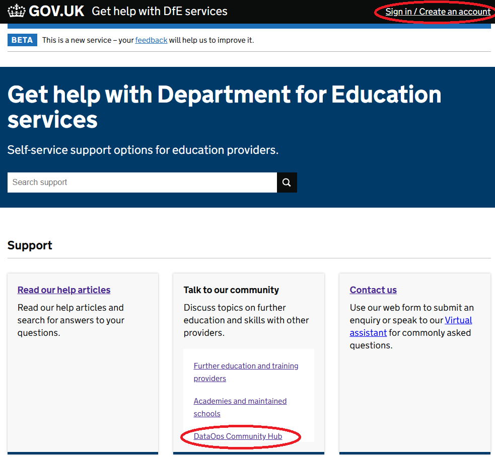Click the 'search for answers to your questions' text

tap(71, 327)
